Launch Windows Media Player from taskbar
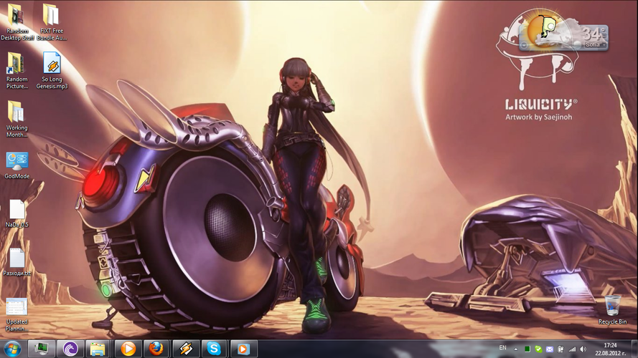This screenshot has height=358, width=638. click(128, 349)
